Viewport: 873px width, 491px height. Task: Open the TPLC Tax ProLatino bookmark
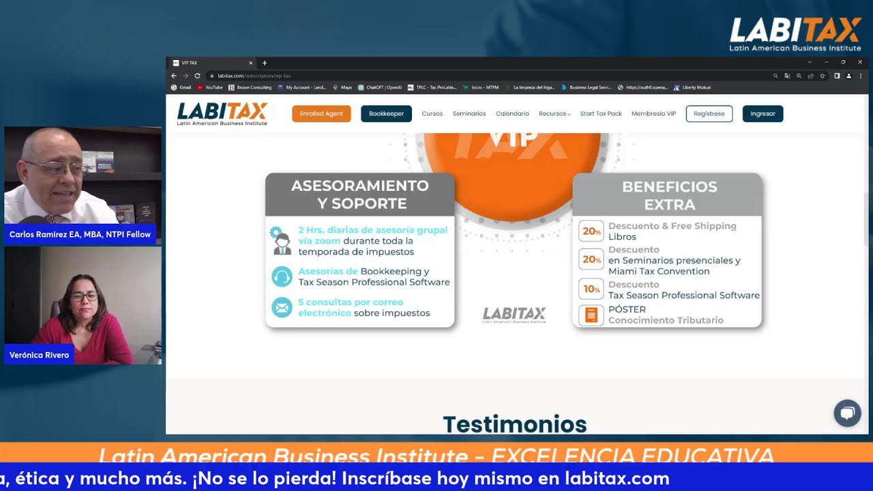coord(432,87)
